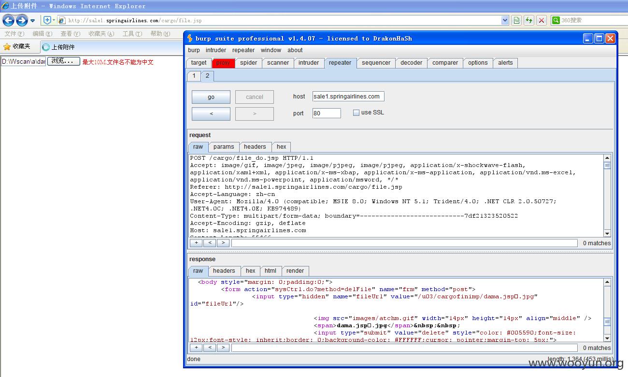
Task: Click the response search text field
Action: point(404,348)
